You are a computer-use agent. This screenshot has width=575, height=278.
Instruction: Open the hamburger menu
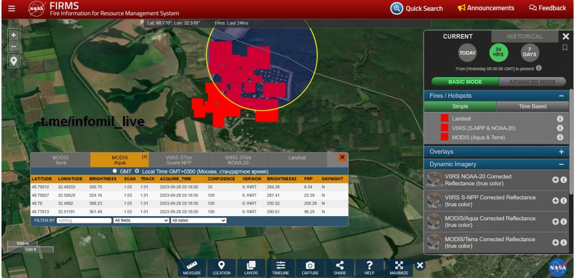point(12,9)
